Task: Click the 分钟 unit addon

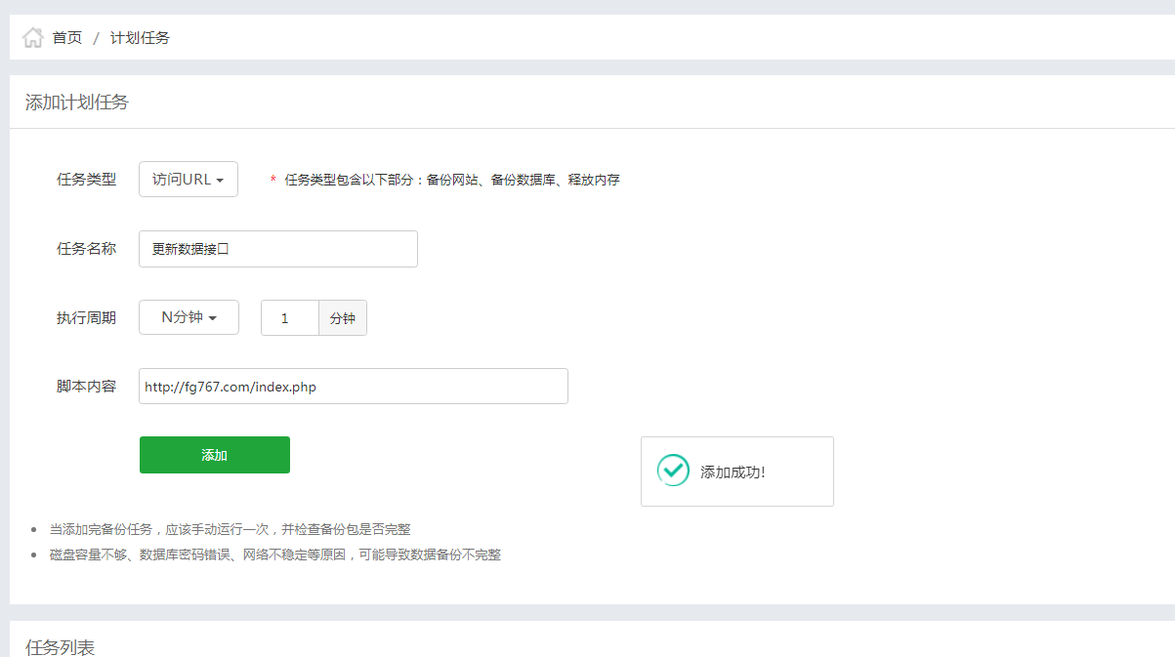Action: 343,318
